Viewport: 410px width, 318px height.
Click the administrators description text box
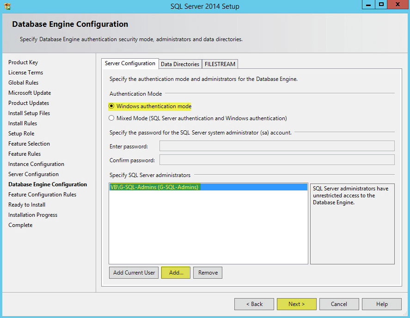click(352, 224)
